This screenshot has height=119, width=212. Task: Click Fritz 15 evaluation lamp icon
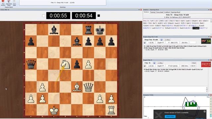click(x=145, y=66)
